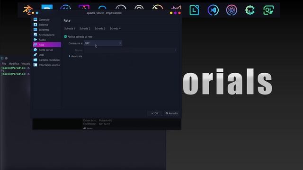Click the yellow window dot of settings dialog
This screenshot has height=170, width=303.
(x=171, y=13)
